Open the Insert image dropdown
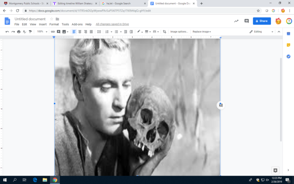Image resolution: width=294 pixels, height=184 pixels. point(65,32)
